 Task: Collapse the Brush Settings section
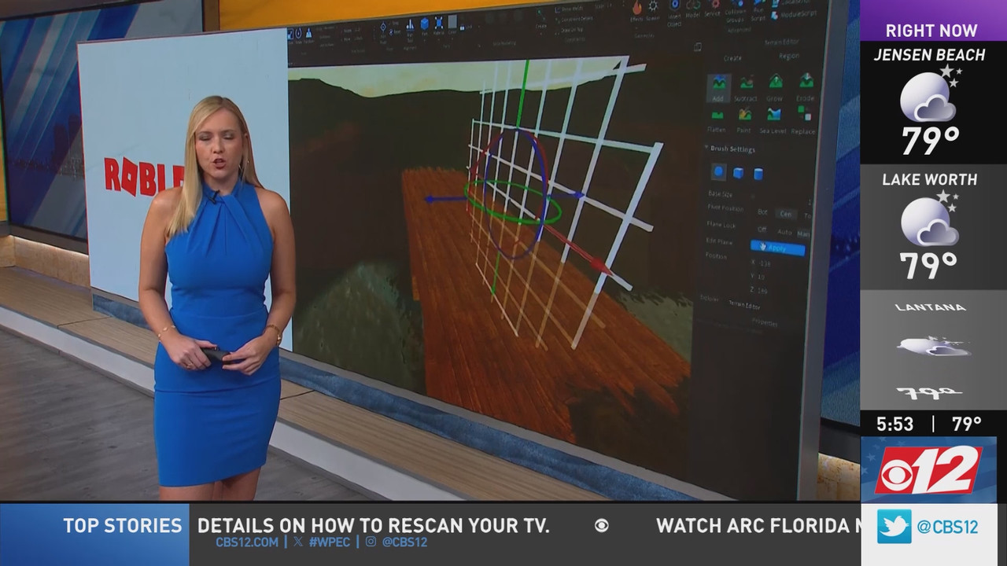706,147
